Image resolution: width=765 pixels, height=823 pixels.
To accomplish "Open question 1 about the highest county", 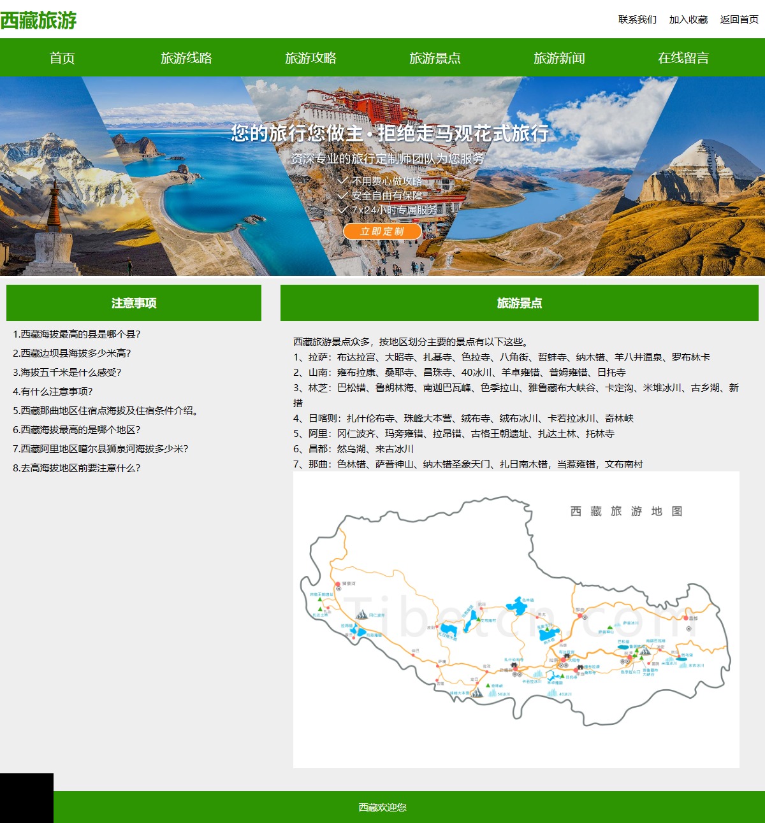I will (76, 334).
